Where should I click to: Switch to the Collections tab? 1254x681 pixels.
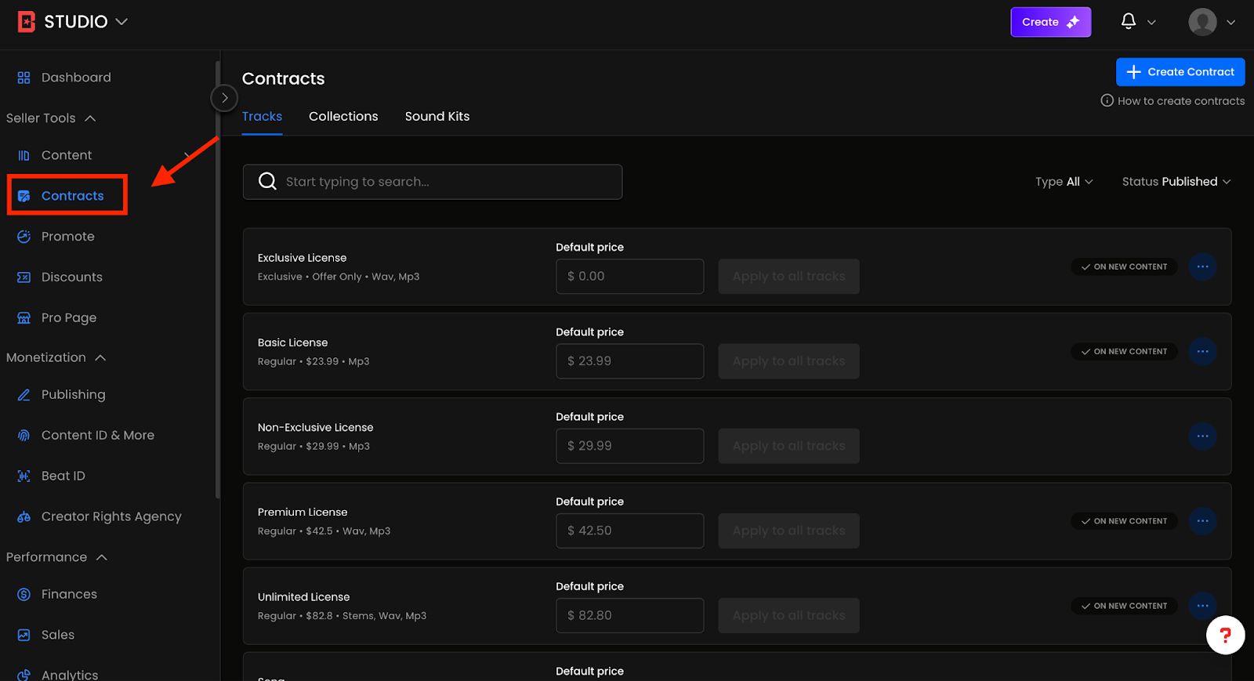343,117
